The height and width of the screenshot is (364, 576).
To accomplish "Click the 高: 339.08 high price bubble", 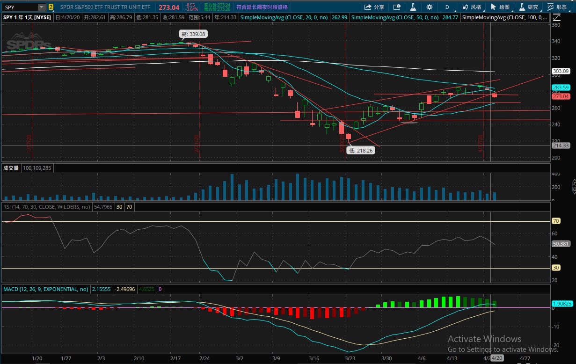I will point(193,34).
